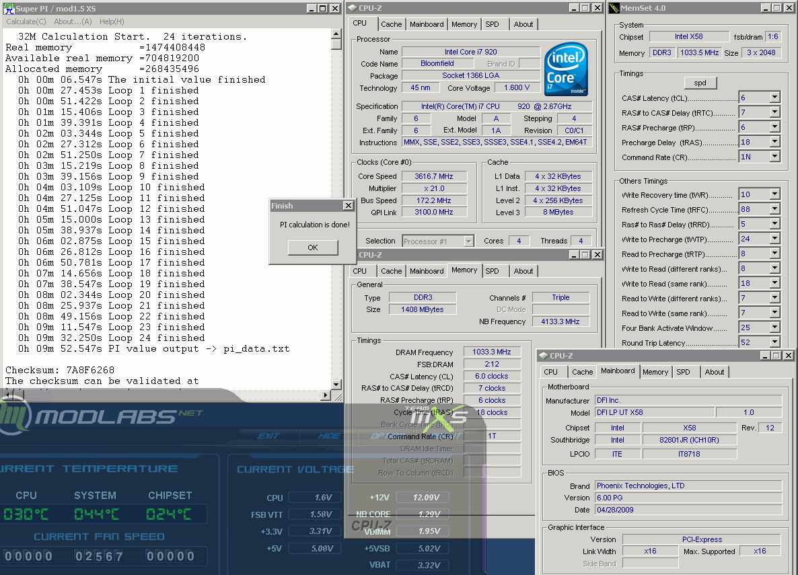
Task: Select the Cache tab in the CPU-Z Memory timings window
Action: (392, 271)
